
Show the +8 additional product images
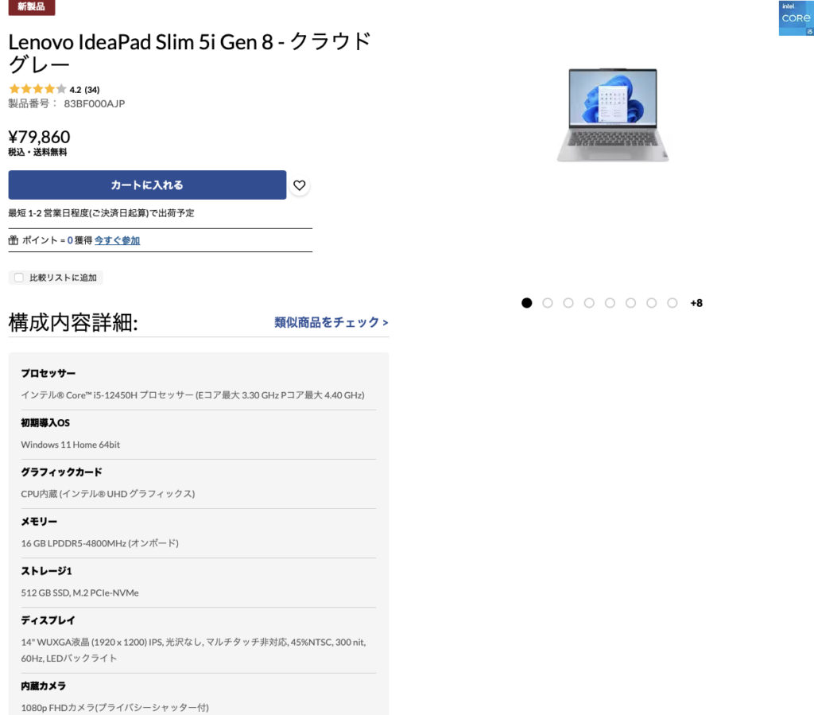pos(696,303)
